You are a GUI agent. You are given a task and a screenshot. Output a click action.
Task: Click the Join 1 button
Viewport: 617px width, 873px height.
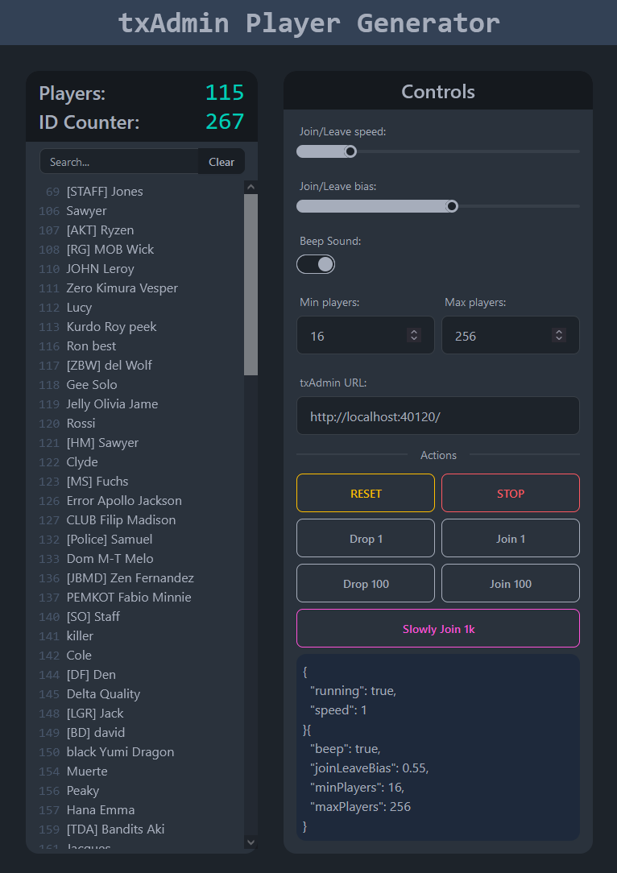(x=511, y=539)
